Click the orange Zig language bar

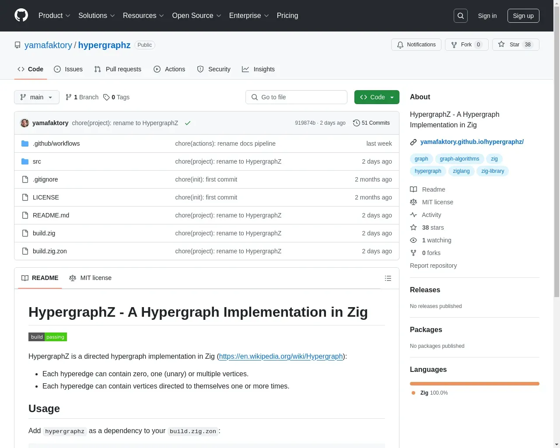click(x=475, y=384)
